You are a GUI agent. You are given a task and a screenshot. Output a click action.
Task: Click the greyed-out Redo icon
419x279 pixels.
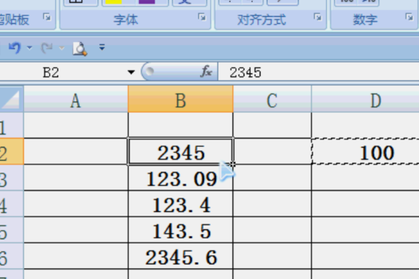point(47,48)
